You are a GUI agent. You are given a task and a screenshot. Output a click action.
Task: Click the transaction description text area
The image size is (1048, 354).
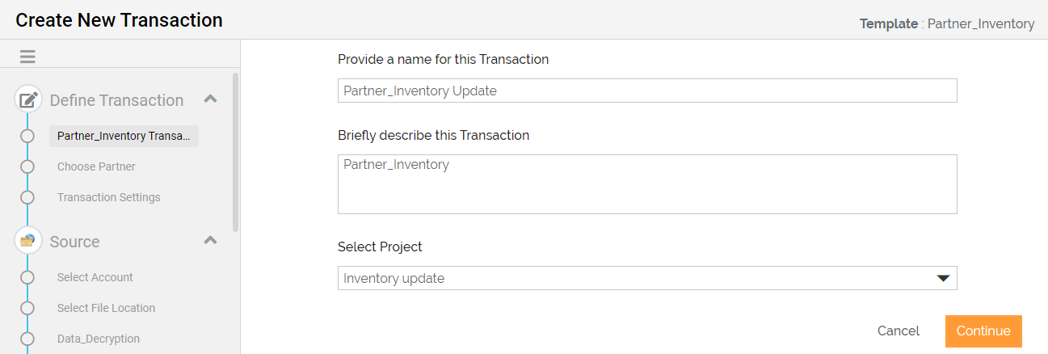(x=646, y=184)
